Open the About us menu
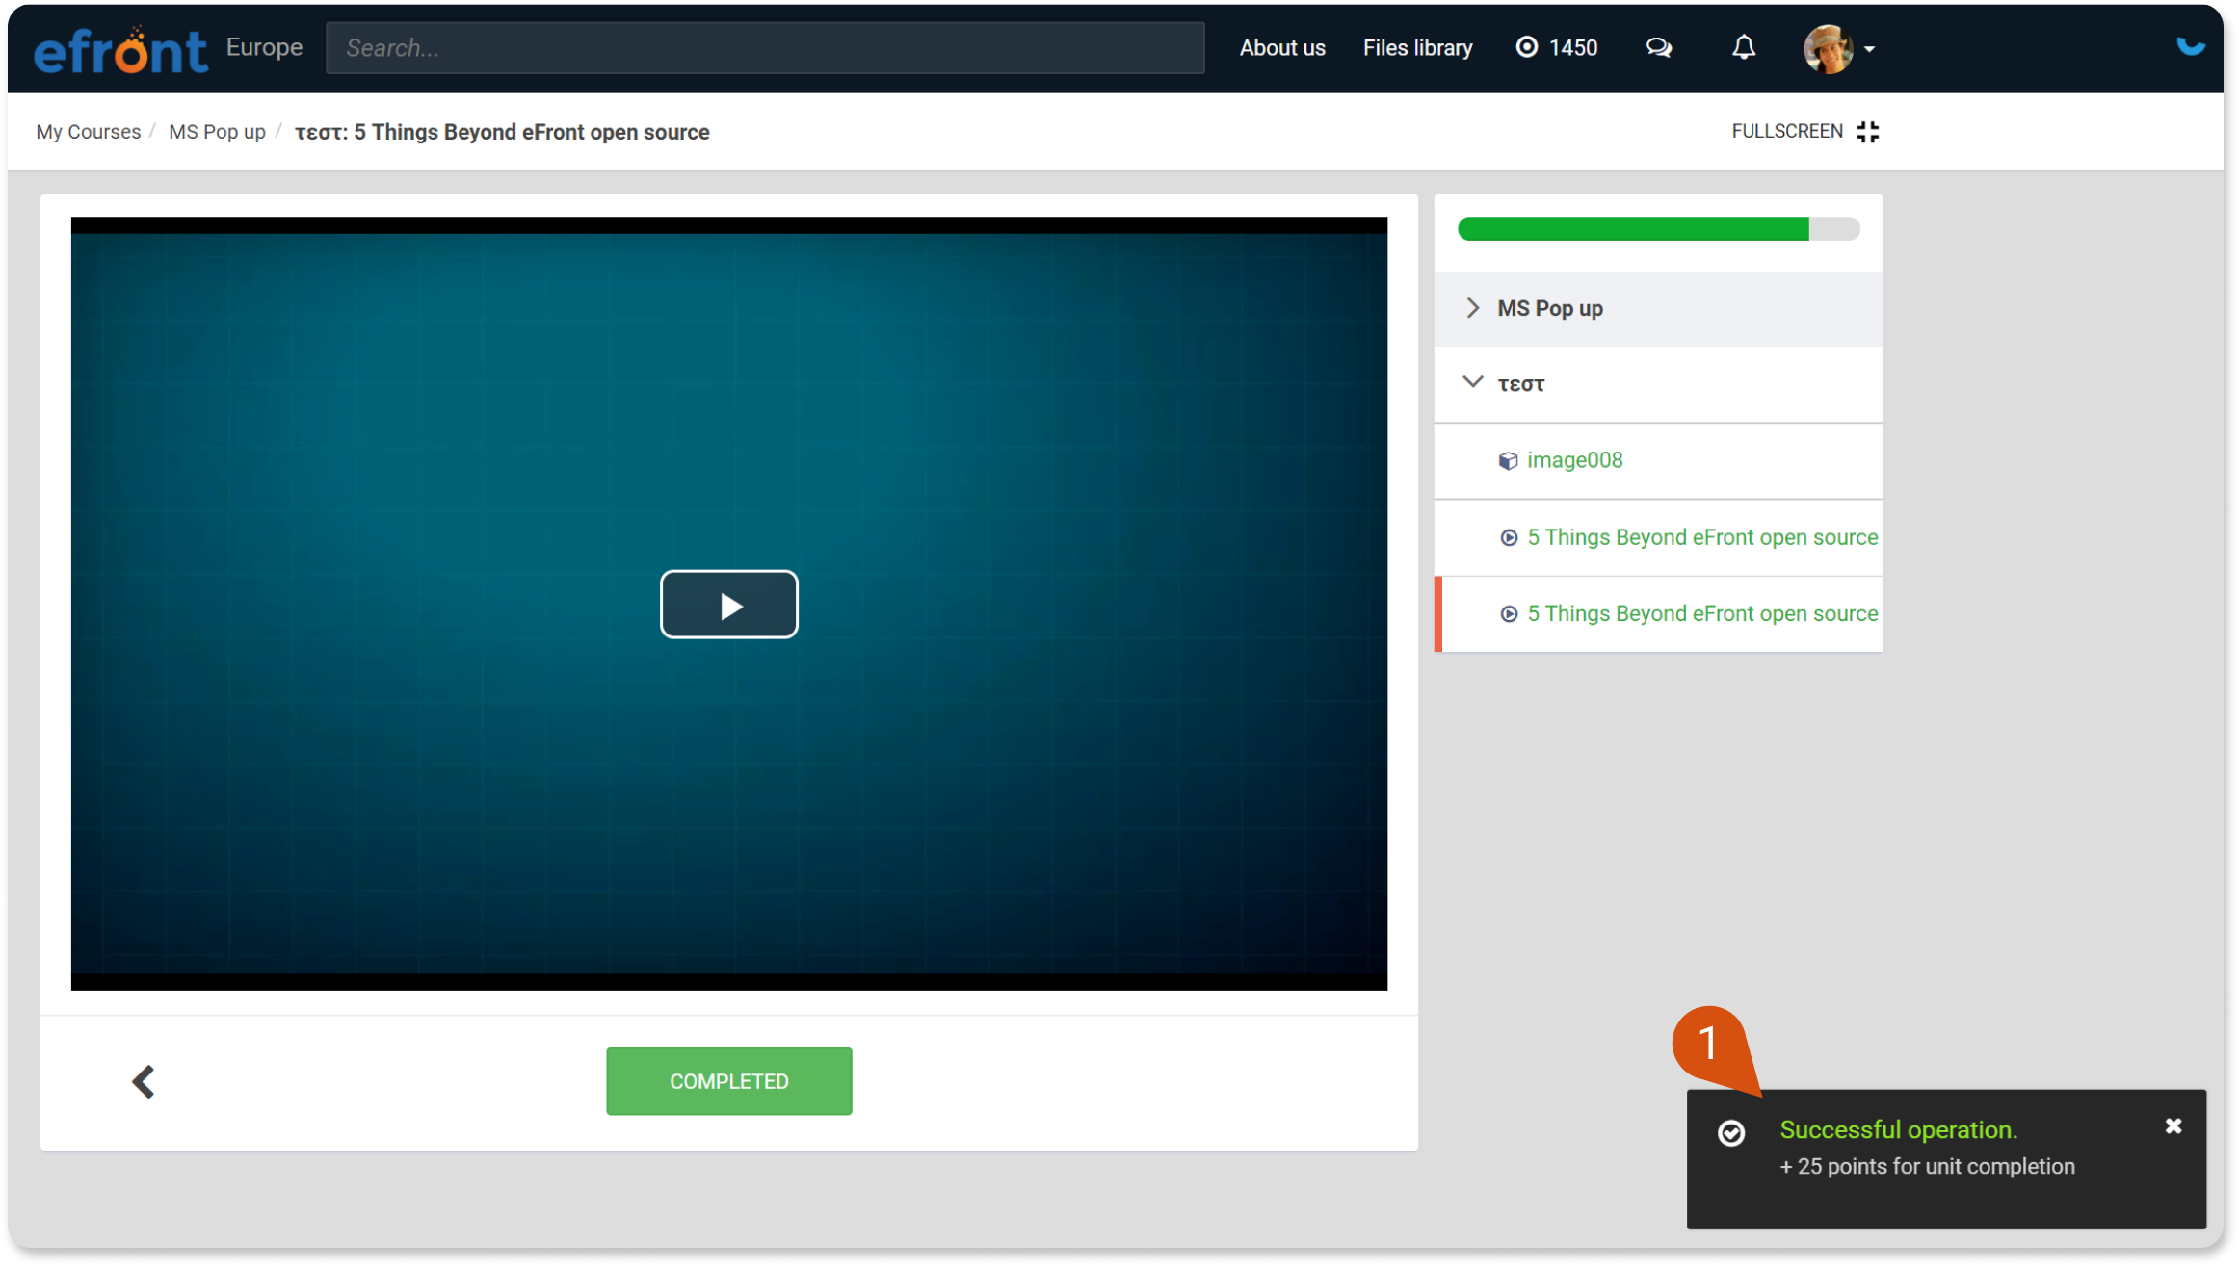The width and height of the screenshot is (2239, 1267). 1281,47
